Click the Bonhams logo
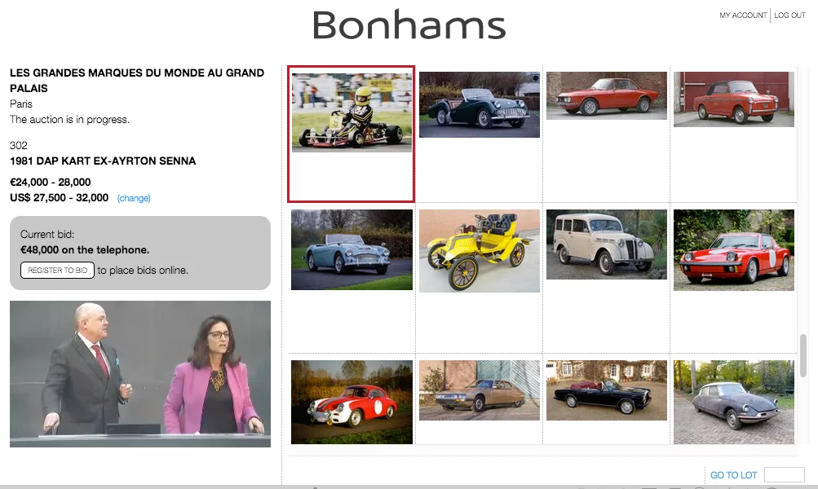818x489 pixels. click(x=407, y=26)
